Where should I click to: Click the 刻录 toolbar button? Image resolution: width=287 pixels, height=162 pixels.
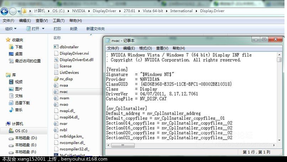pos(74,29)
